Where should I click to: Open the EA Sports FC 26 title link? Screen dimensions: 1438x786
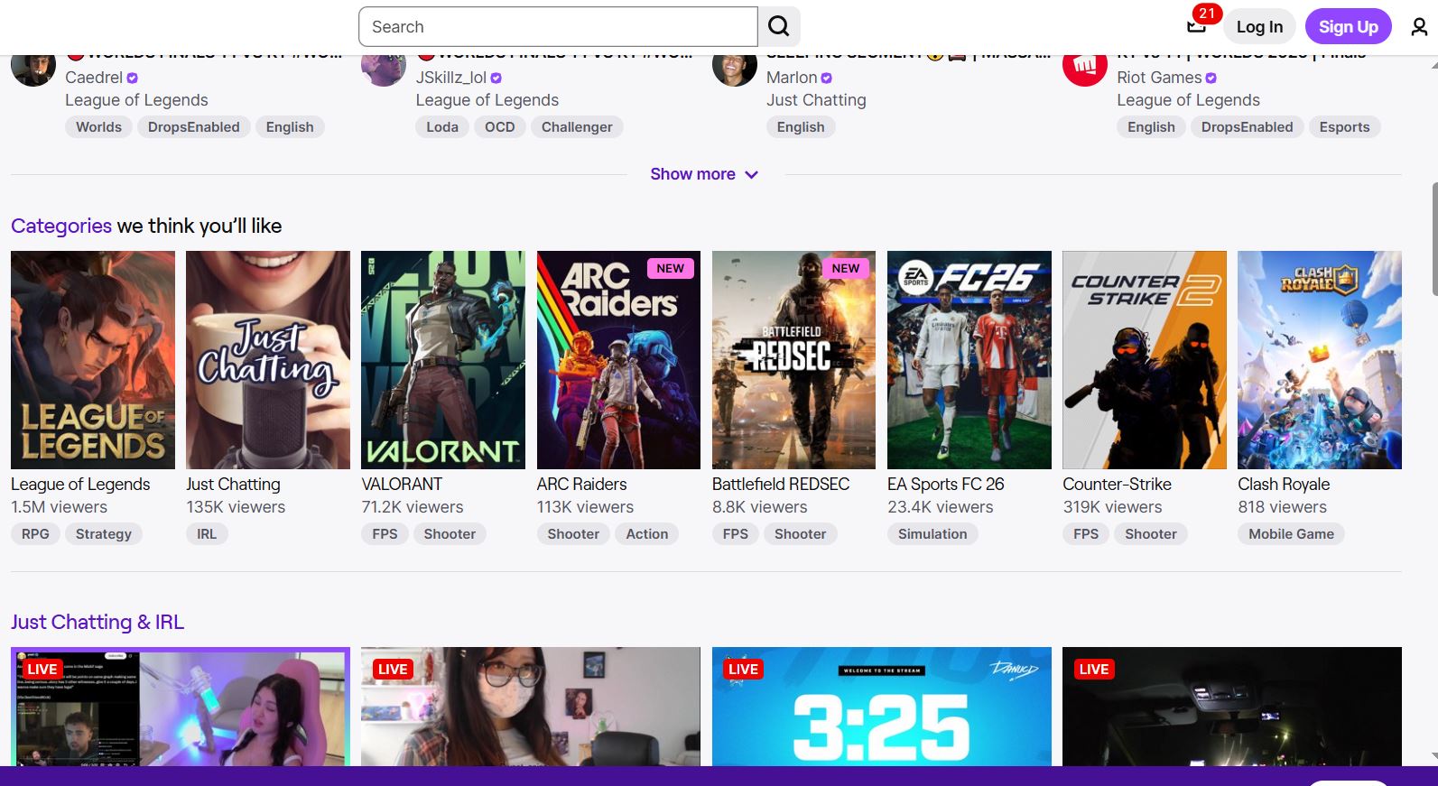(x=945, y=485)
